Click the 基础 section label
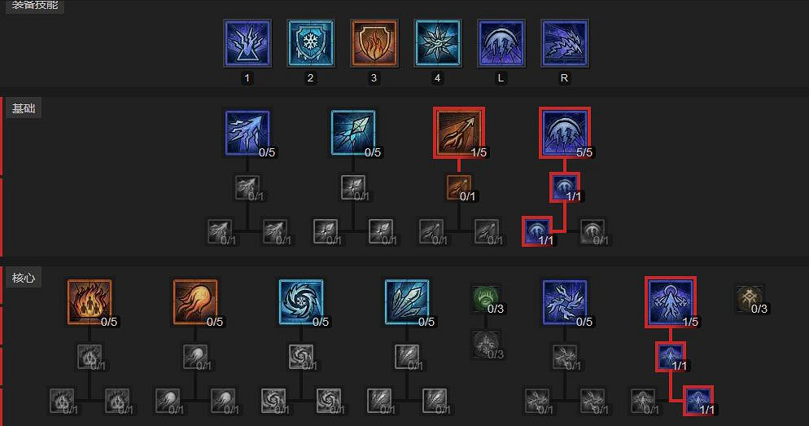The height and width of the screenshot is (426, 809). [x=24, y=108]
